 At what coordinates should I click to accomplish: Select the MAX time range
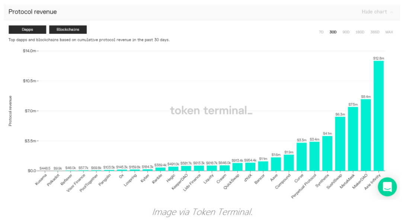pos(389,32)
